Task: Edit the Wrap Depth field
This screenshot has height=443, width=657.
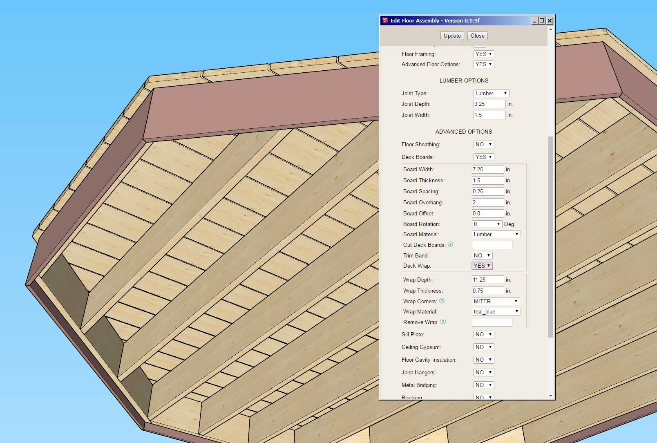Action: click(x=488, y=280)
